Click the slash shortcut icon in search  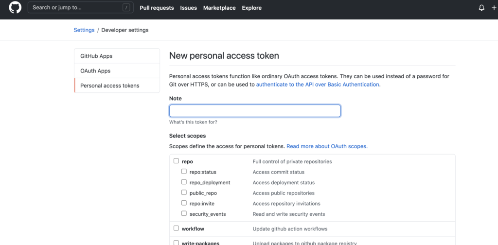(x=126, y=8)
